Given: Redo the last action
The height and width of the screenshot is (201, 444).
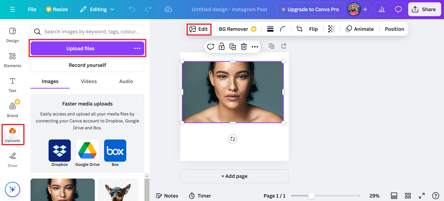Looking at the screenshot, I should 148,9.
